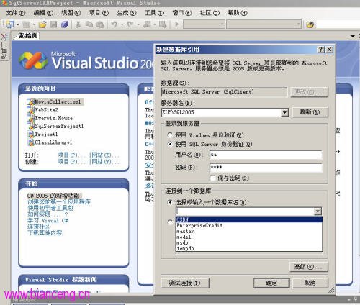
Task: Click the 密码 password input field
Action: click(266, 167)
